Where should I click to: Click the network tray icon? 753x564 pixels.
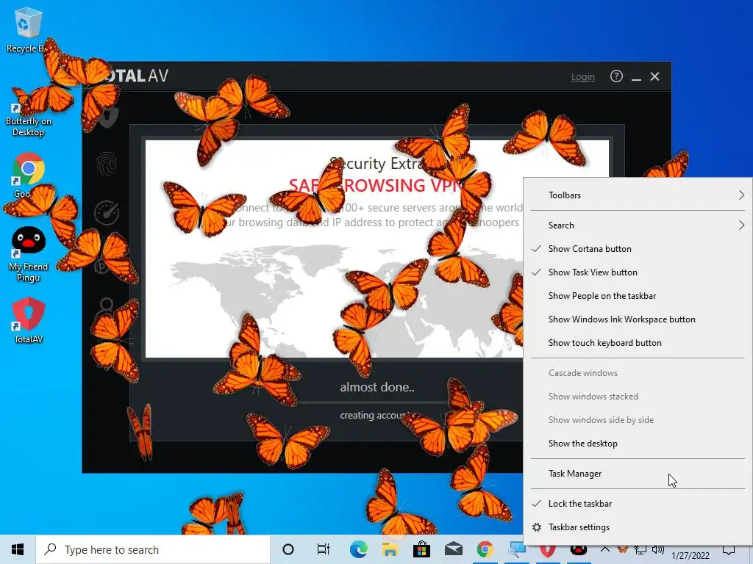(x=640, y=550)
